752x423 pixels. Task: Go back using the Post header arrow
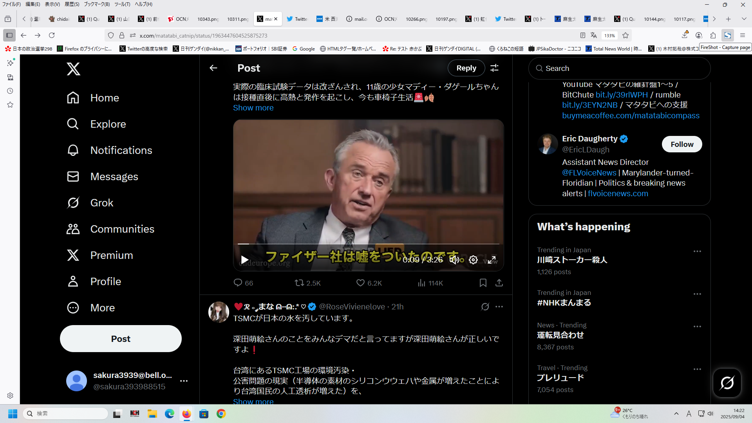pos(213,68)
